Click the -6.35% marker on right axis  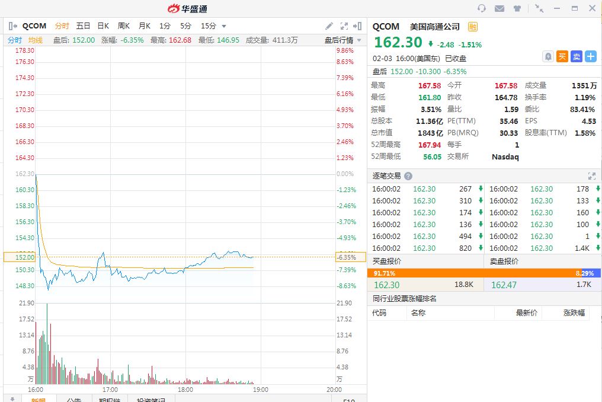(351, 257)
